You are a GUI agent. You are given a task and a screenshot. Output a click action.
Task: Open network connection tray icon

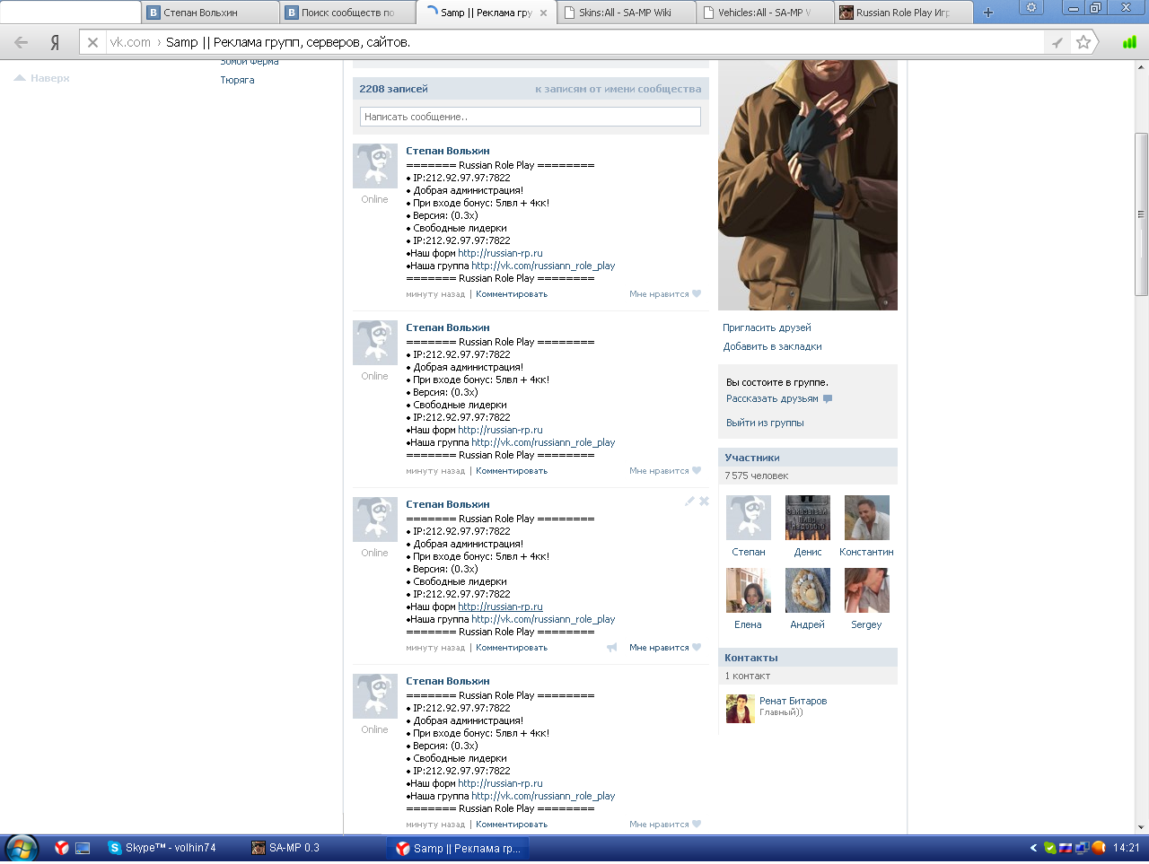tap(1082, 848)
